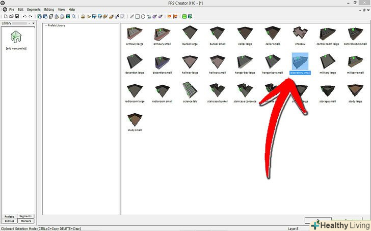Select the staircase concrete prefab
This screenshot has width=371, height=231.
coord(245,93)
